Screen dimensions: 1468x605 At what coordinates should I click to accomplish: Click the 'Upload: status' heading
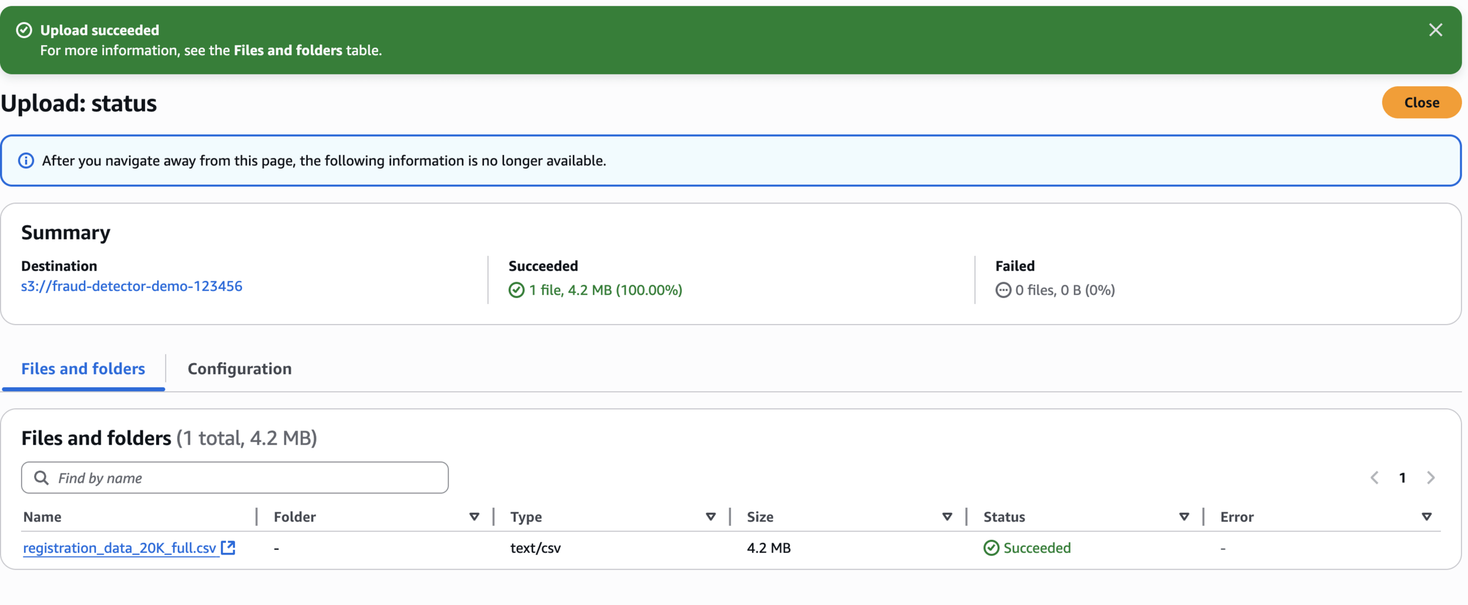pyautogui.click(x=79, y=103)
